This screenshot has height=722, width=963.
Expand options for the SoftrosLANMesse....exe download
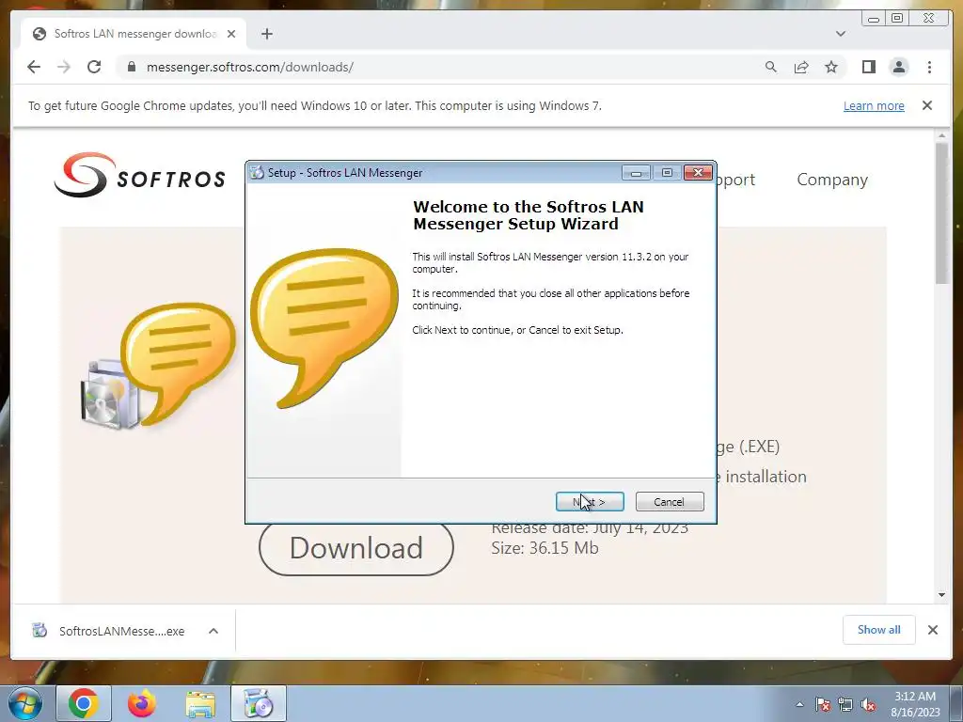click(213, 631)
